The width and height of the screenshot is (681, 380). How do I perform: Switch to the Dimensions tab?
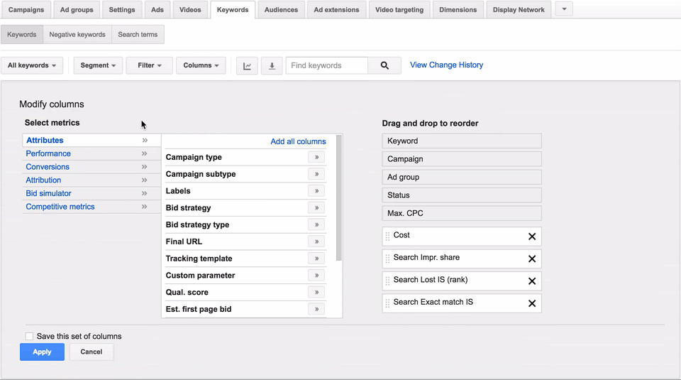pos(458,9)
